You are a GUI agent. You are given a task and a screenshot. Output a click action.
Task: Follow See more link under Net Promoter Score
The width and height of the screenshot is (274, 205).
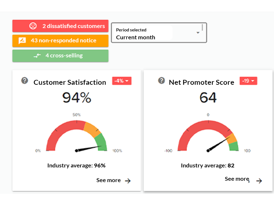[236, 179]
